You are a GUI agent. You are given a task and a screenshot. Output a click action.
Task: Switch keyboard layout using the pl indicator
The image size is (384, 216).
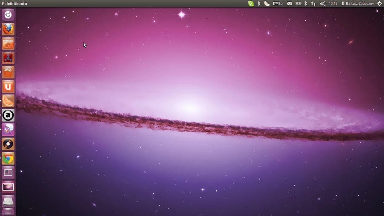tap(280, 3)
